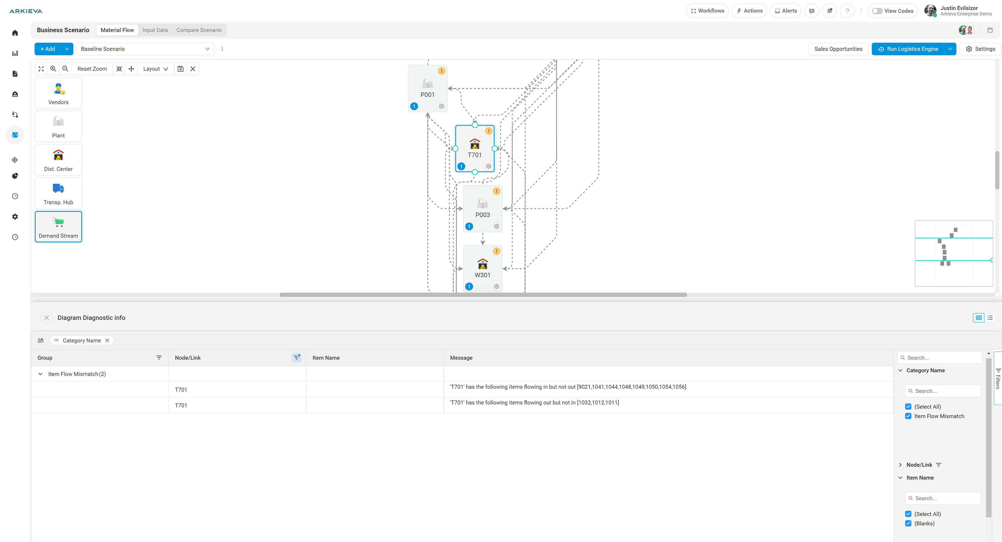Click the Sales Opportunities button
The height and width of the screenshot is (542, 1002).
(x=838, y=49)
